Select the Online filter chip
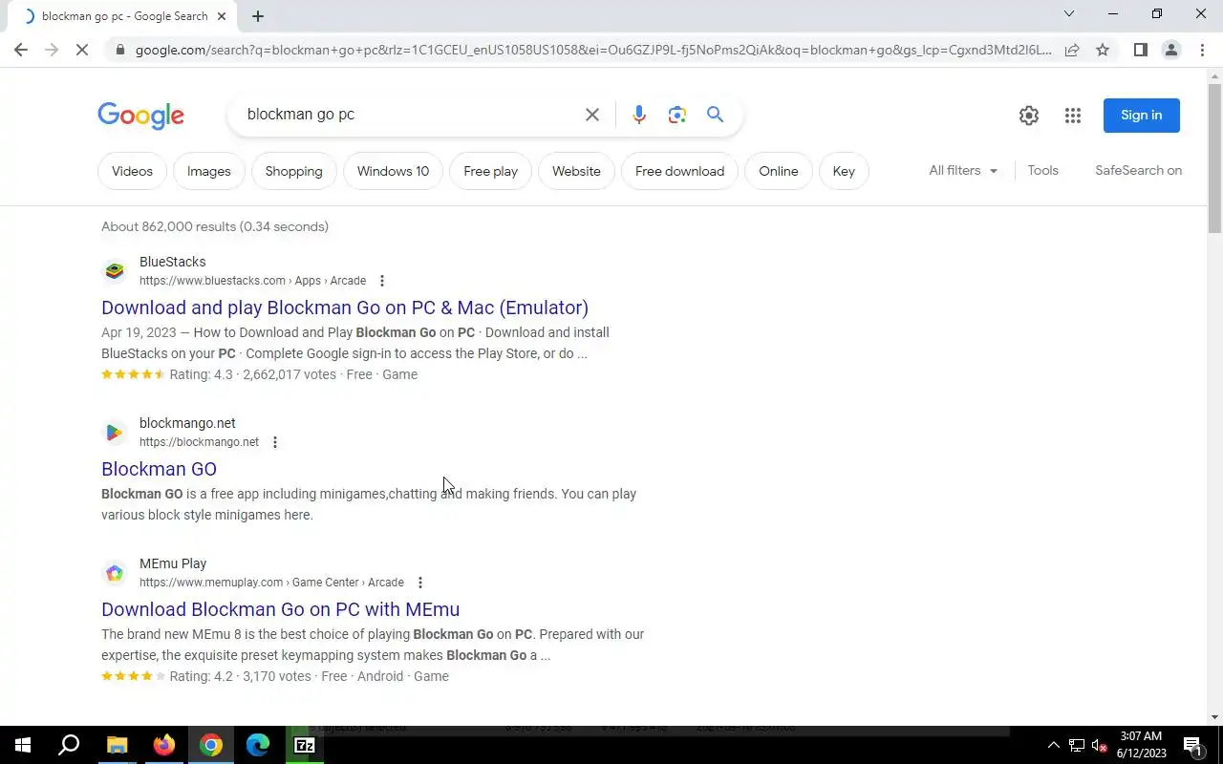1223x764 pixels. [779, 171]
